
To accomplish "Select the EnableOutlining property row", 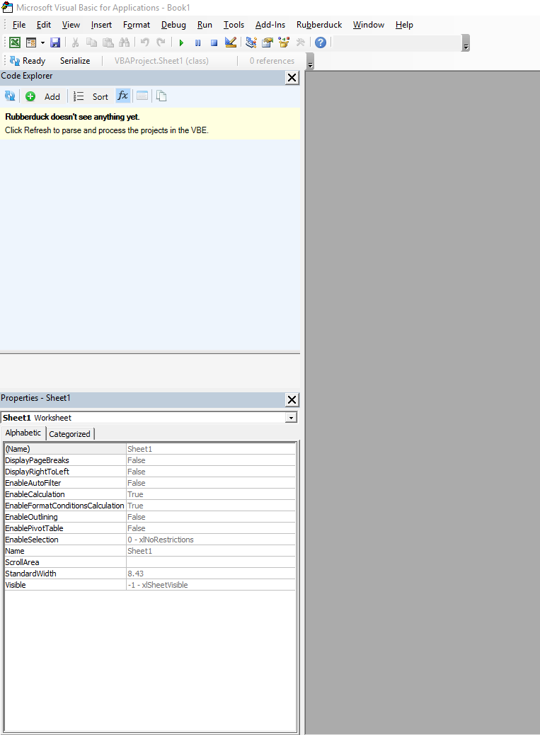I will 150,517.
